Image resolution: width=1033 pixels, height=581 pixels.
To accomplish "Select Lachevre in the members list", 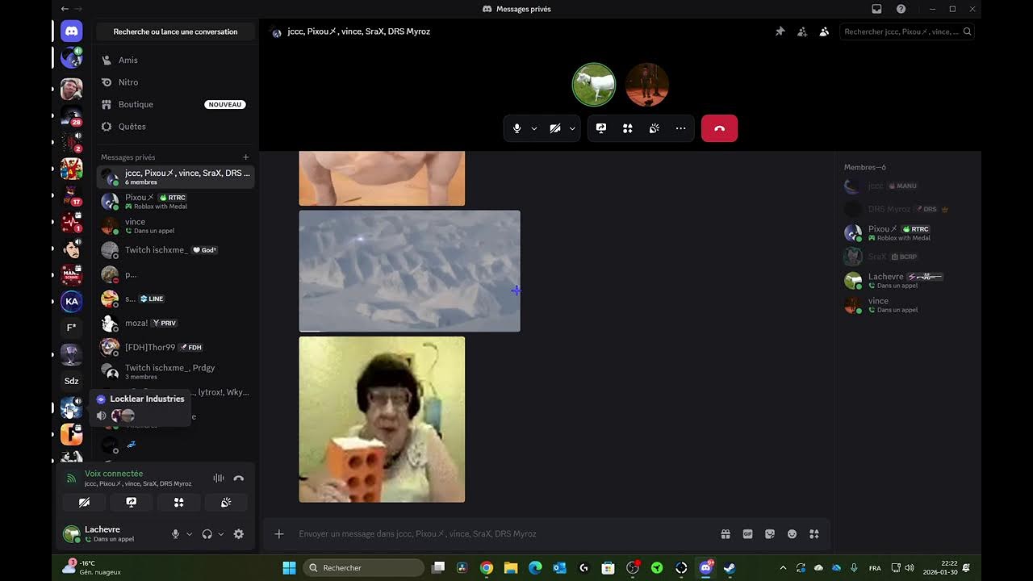I will point(907,281).
